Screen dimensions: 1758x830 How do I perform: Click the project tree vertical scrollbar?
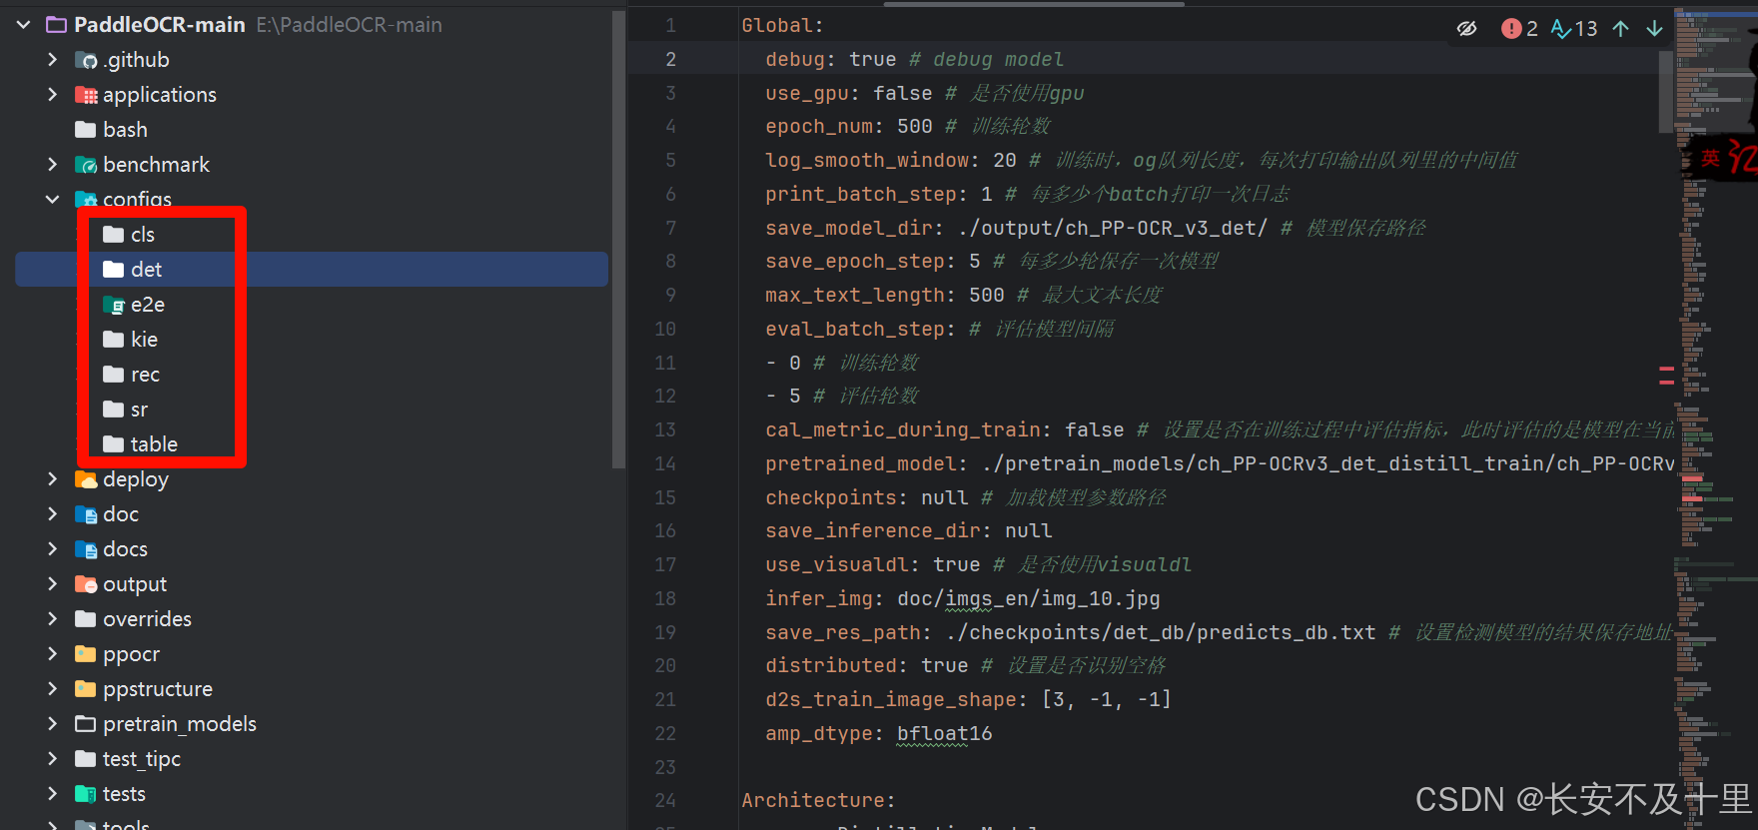click(618, 238)
